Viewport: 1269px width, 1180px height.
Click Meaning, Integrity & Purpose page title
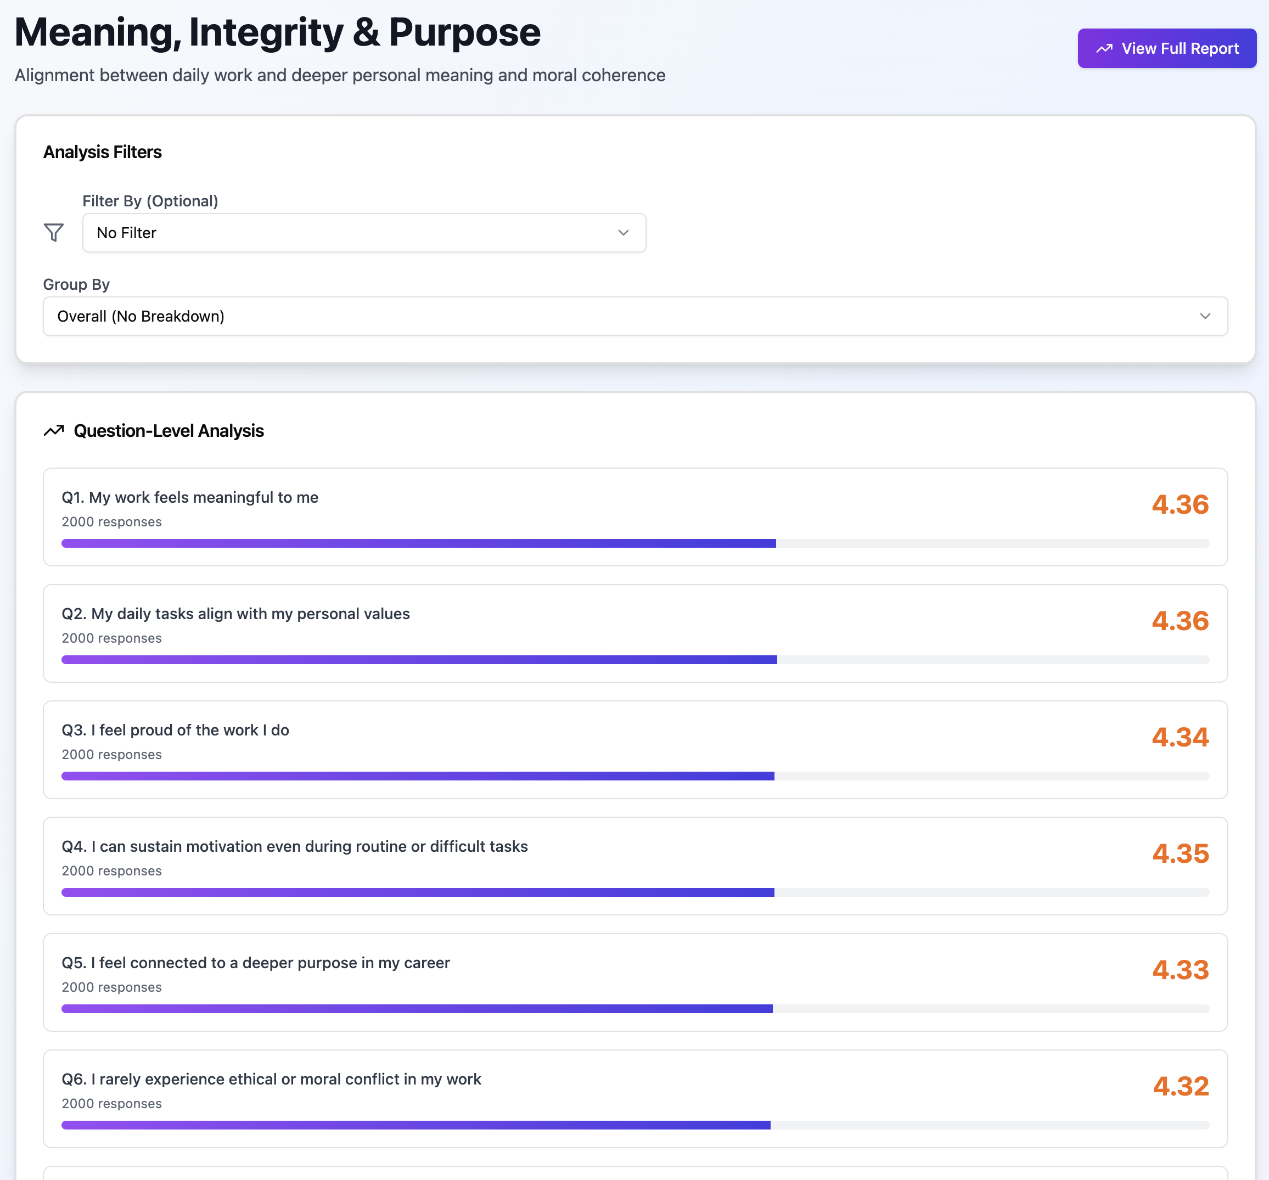[x=277, y=32]
